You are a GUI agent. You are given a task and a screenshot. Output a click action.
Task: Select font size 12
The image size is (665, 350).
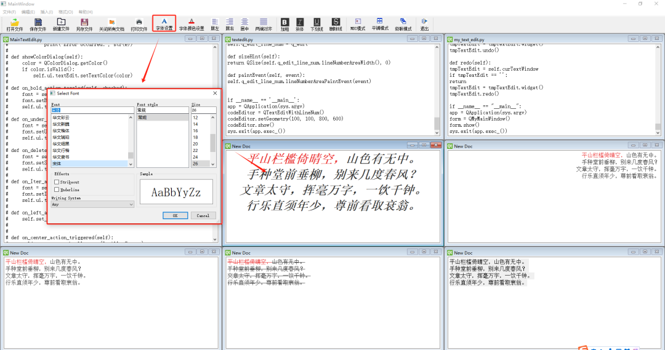[x=200, y=117]
